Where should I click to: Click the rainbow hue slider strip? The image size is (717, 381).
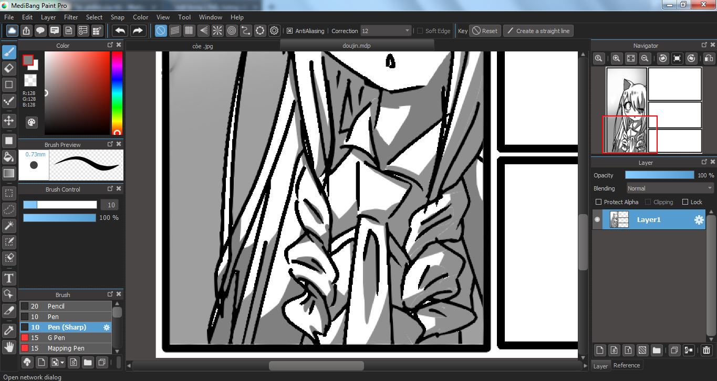point(117,89)
